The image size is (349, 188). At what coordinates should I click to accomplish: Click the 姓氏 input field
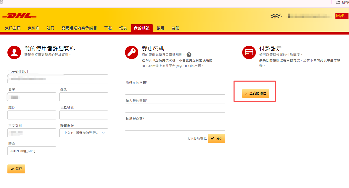click(x=84, y=97)
